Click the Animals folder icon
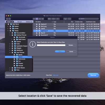Viewport: 105px width, 105px height. point(17,66)
